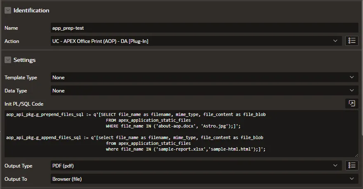Open the Template Type dropdown

(205, 77)
